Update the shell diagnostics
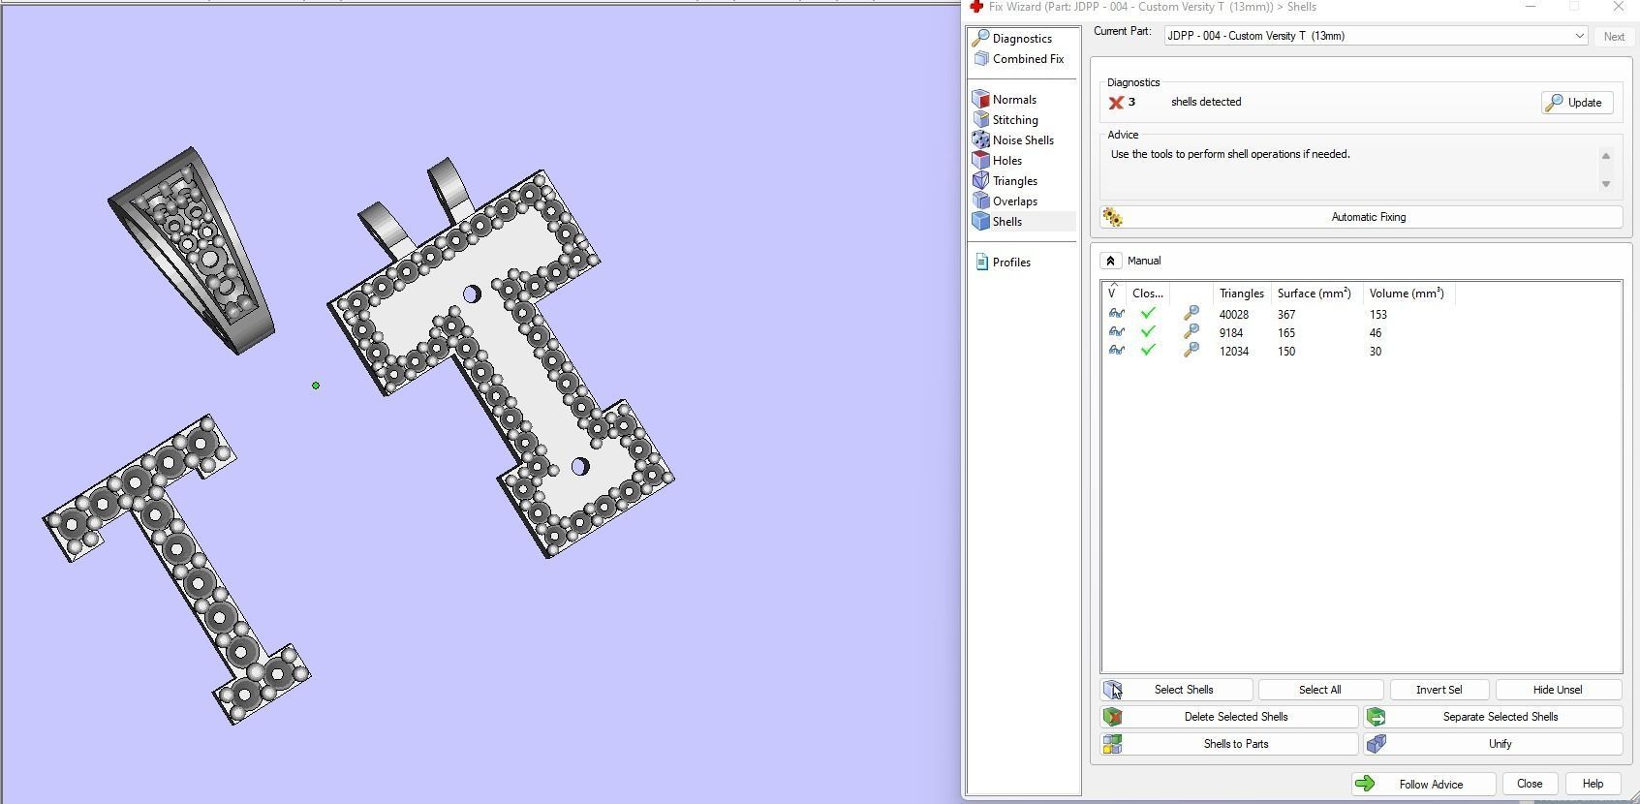Viewport: 1640px width, 804px height. 1577,103
